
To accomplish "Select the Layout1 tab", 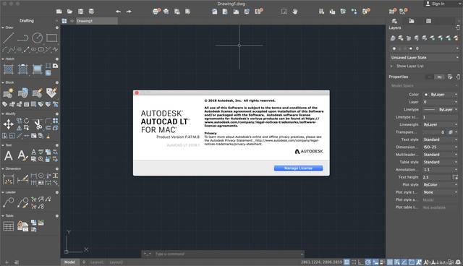I will coord(97,262).
